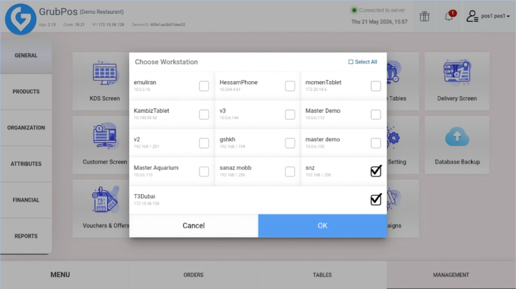Switch to the PRODUCTS sidebar tab
This screenshot has width=516, height=289.
(26, 91)
